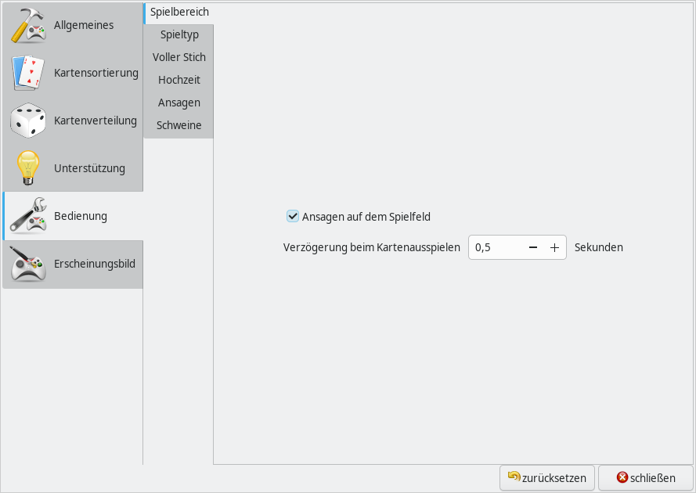
Task: Click the gamepad brush icon for Erscheinungsbild
Action: 29,264
